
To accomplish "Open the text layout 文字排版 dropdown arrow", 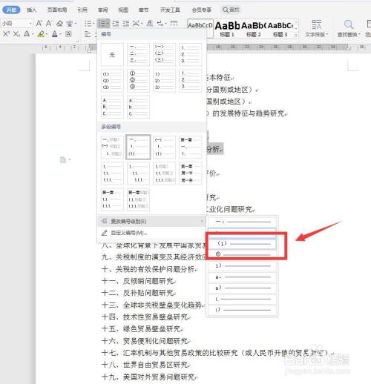I will click(327, 35).
